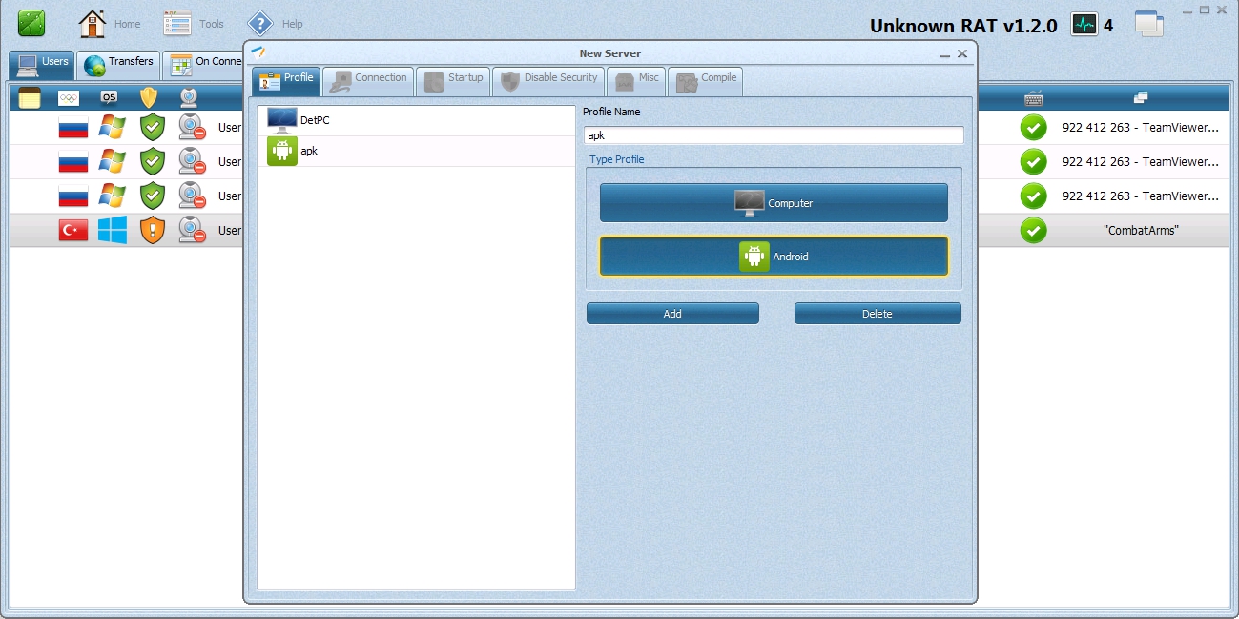Click the webcam column header icon

(x=190, y=97)
